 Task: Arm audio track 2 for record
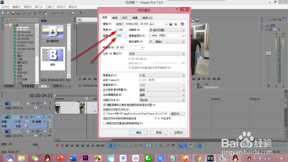(x=21, y=117)
